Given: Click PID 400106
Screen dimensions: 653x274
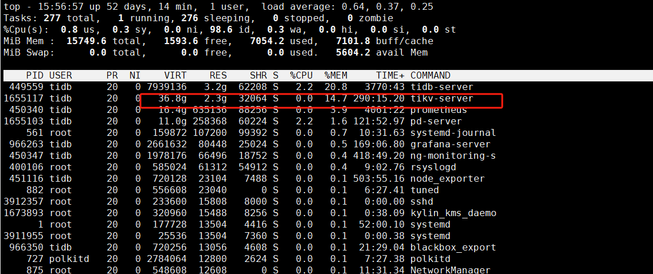Looking at the screenshot, I should 26,167.
